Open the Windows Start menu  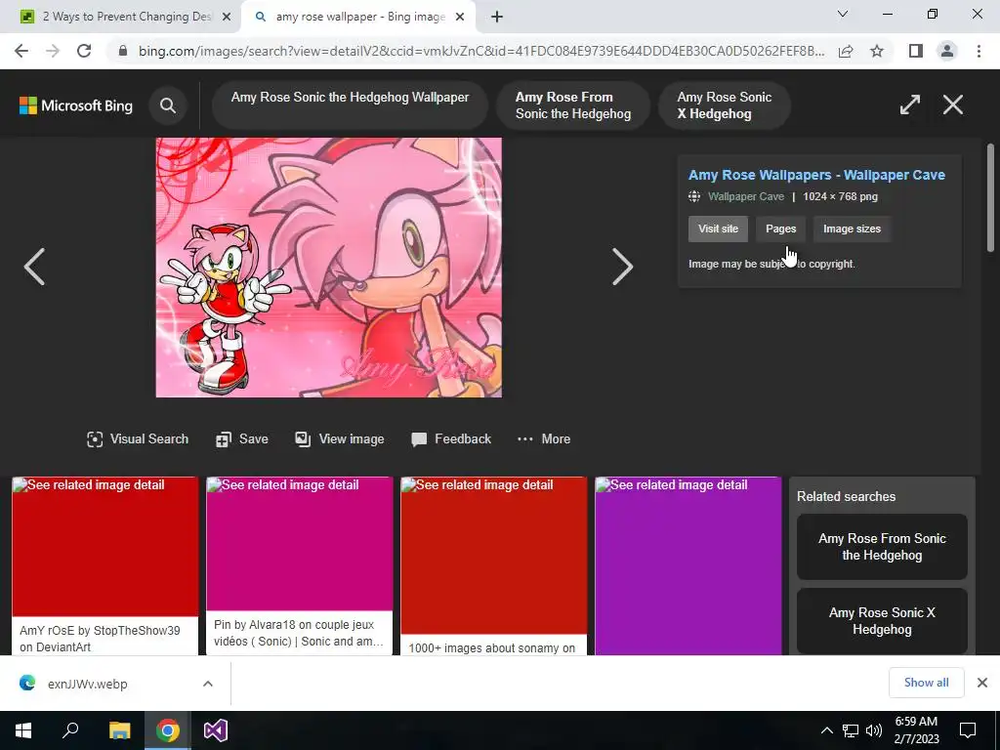tap(23, 730)
